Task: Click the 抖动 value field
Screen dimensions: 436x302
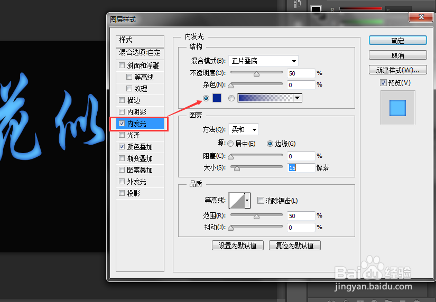Action: [x=301, y=228]
